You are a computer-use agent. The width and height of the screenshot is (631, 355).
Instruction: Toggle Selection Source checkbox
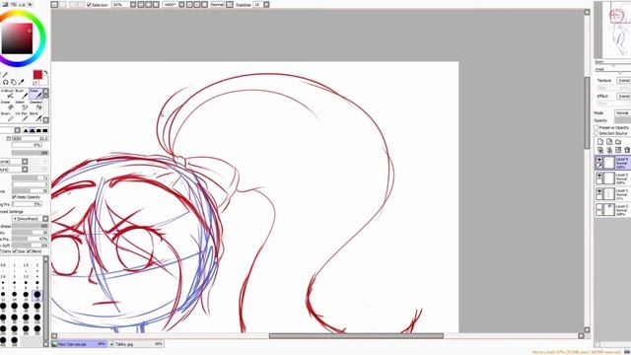[x=596, y=133]
